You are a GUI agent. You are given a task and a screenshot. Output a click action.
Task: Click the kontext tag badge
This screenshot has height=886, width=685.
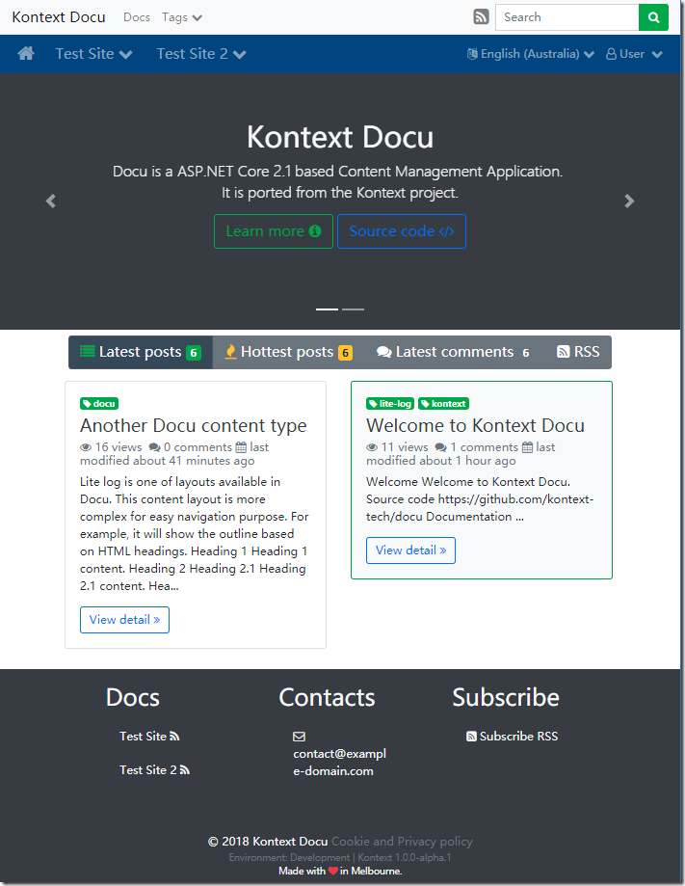(x=444, y=403)
